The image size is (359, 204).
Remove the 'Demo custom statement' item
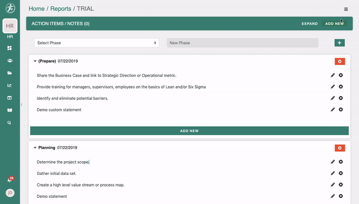tap(341, 110)
